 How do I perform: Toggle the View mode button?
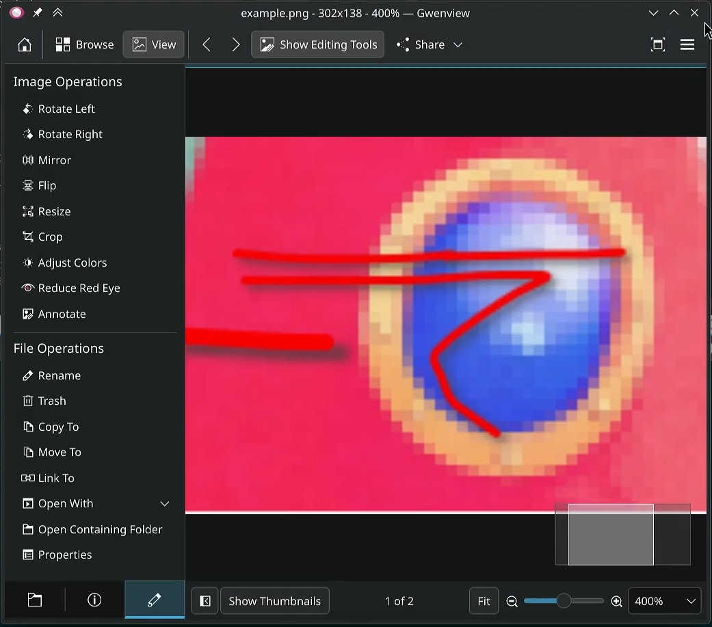(154, 44)
